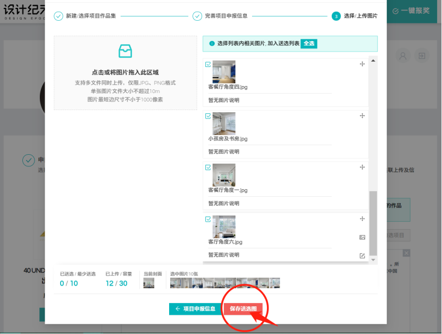This screenshot has width=442, height=334.
Task: Click the upload inbox icon in the drop area
Action: (x=126, y=51)
